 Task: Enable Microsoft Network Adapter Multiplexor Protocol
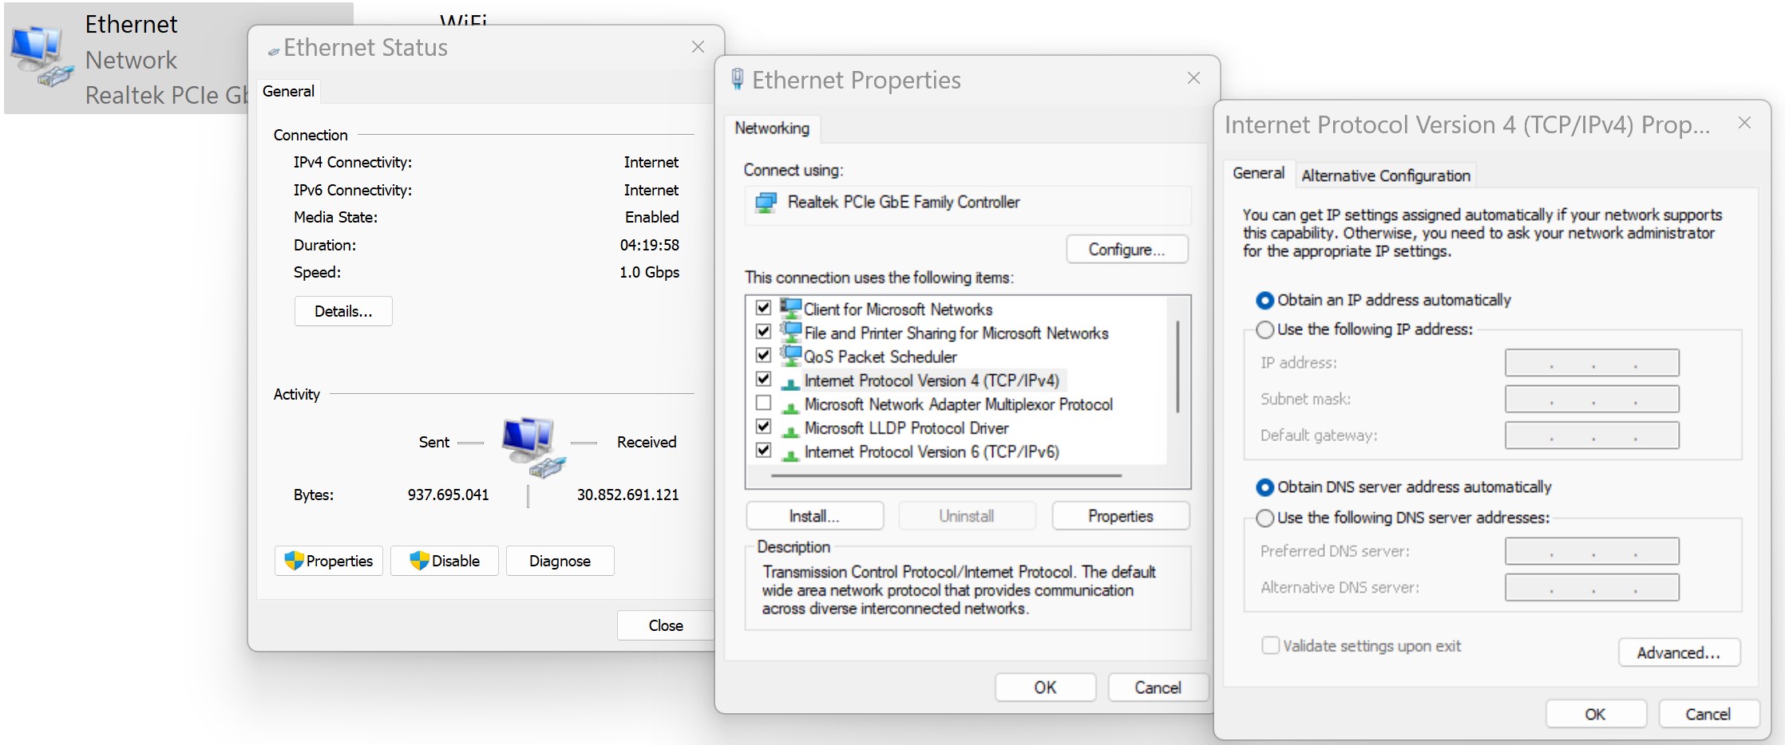pyautogui.click(x=763, y=403)
